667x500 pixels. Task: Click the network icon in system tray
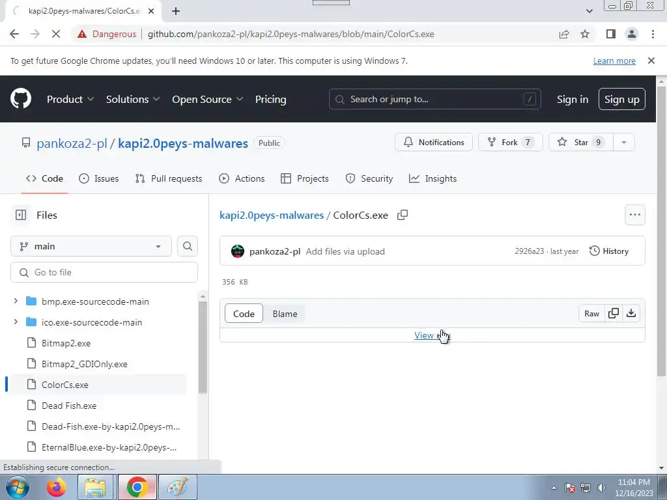click(586, 488)
